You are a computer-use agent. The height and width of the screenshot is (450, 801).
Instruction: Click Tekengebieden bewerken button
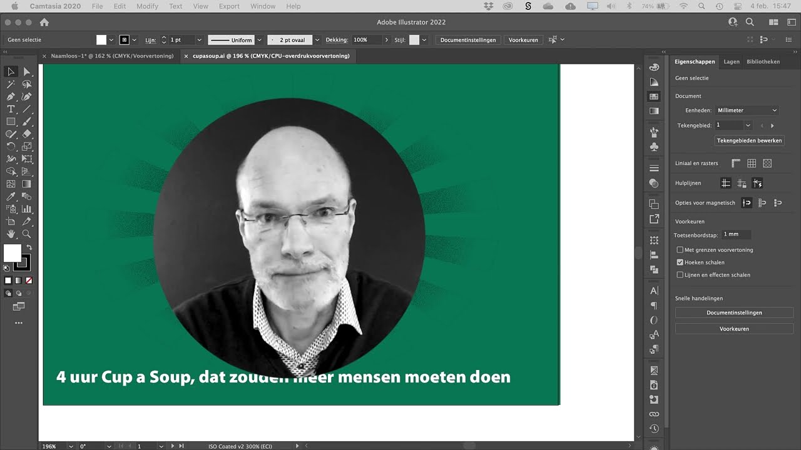(749, 141)
